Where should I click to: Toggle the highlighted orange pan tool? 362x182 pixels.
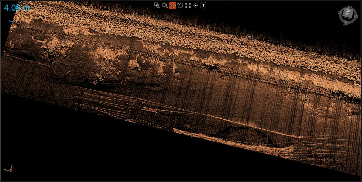coord(172,5)
